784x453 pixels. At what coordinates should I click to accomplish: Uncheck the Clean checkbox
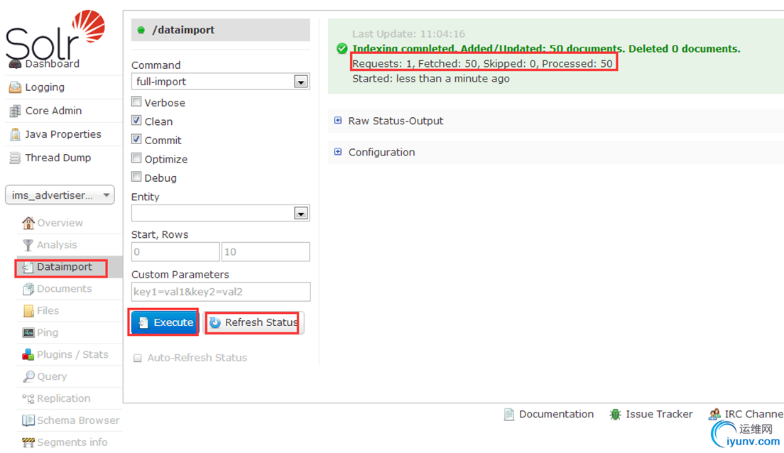[x=136, y=121]
